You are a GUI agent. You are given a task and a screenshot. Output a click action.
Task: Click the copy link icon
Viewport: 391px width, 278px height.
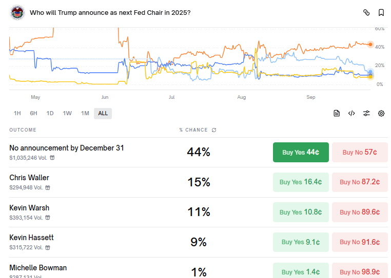coord(366,12)
